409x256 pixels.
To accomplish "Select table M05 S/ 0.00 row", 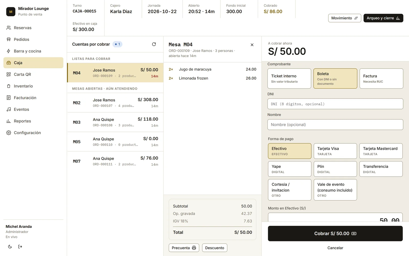I will point(115,142).
